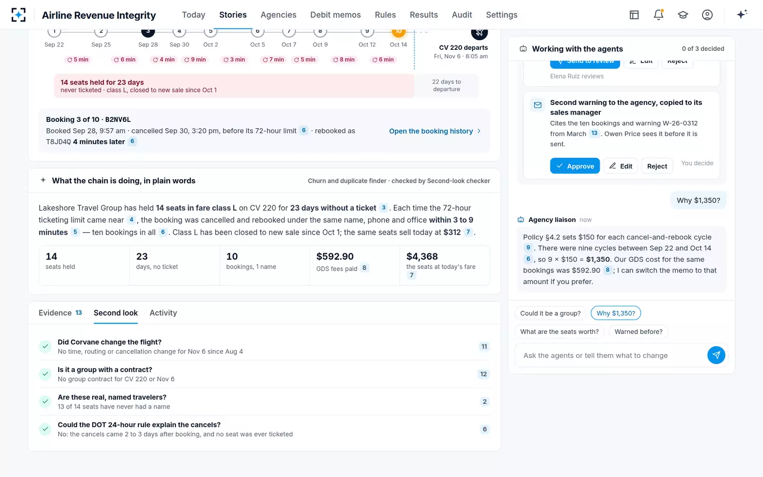Image resolution: width=763 pixels, height=477 pixels.
Task: Click the Agency liaison bot icon
Action: (x=520, y=219)
